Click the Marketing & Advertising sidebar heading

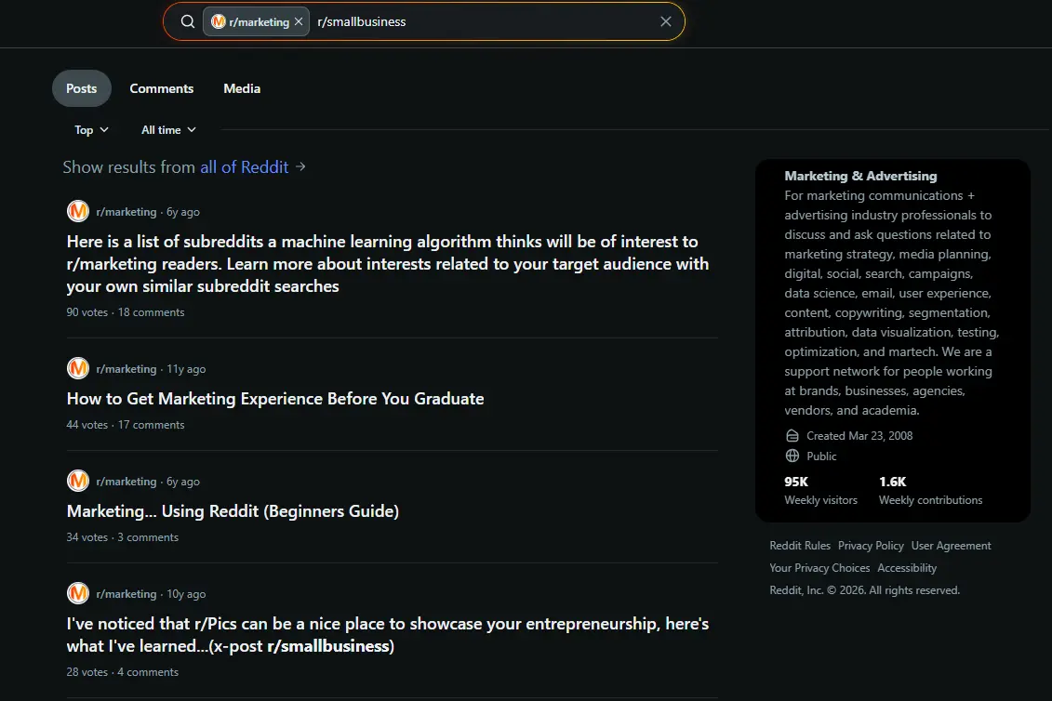coord(860,176)
